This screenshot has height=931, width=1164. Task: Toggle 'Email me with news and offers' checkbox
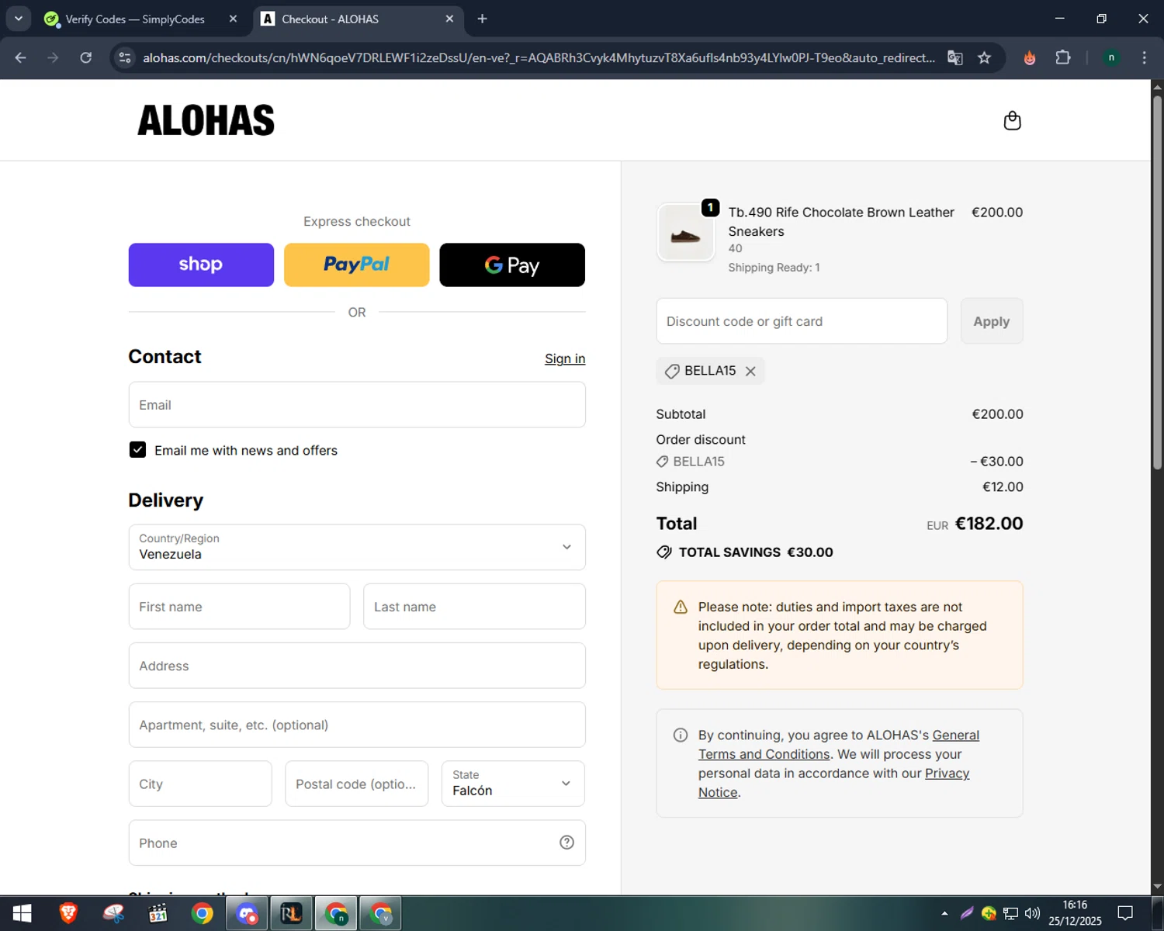click(x=137, y=450)
